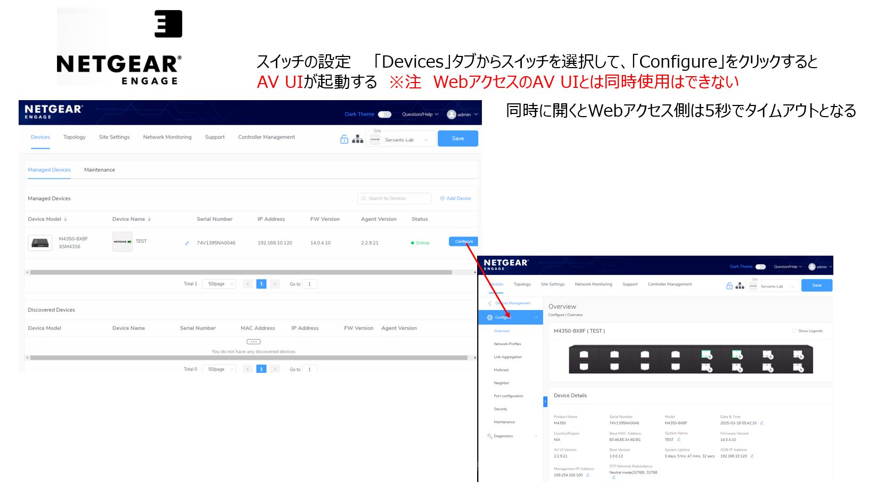877x490 pixels.
Task: Sort by Device Name arrow in Managed Devices
Action: tap(149, 219)
